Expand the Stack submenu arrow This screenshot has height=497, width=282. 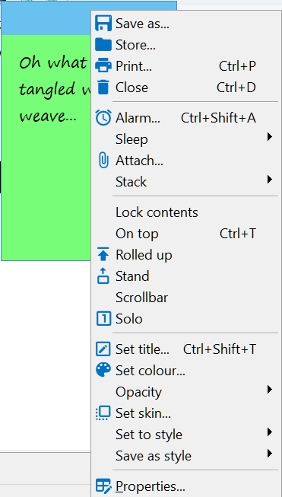tap(269, 180)
